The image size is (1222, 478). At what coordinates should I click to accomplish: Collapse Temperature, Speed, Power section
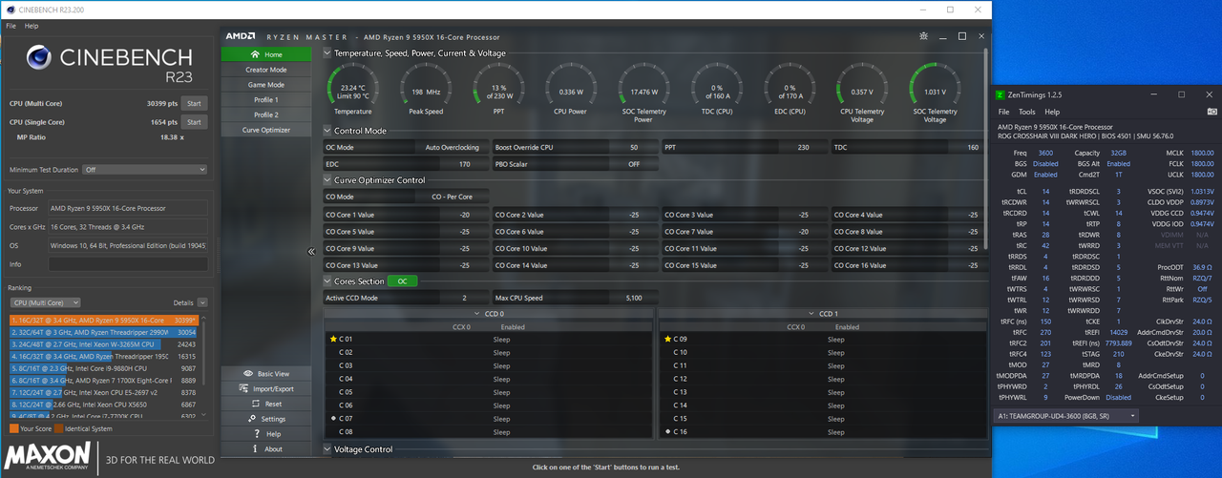pyautogui.click(x=327, y=53)
